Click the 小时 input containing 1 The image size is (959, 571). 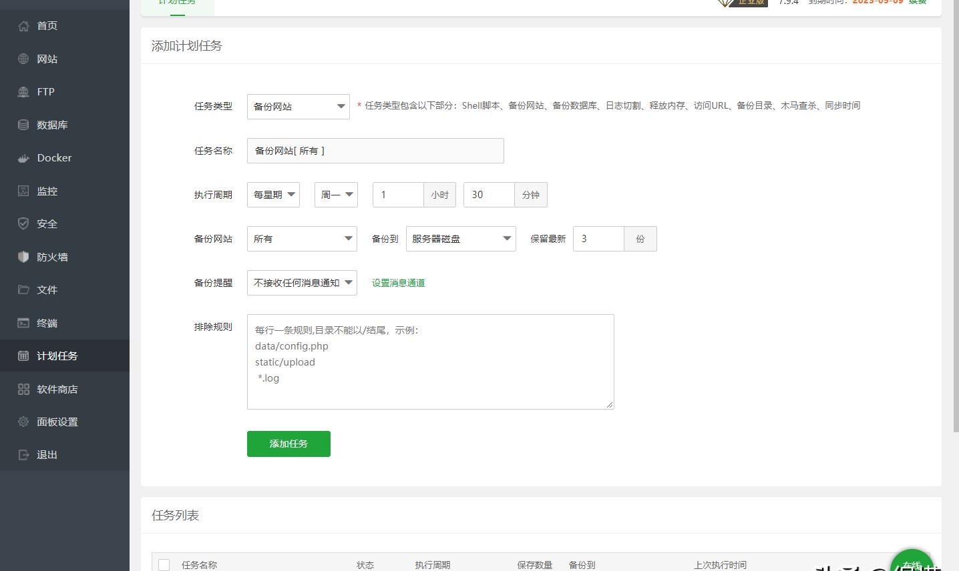(x=398, y=195)
